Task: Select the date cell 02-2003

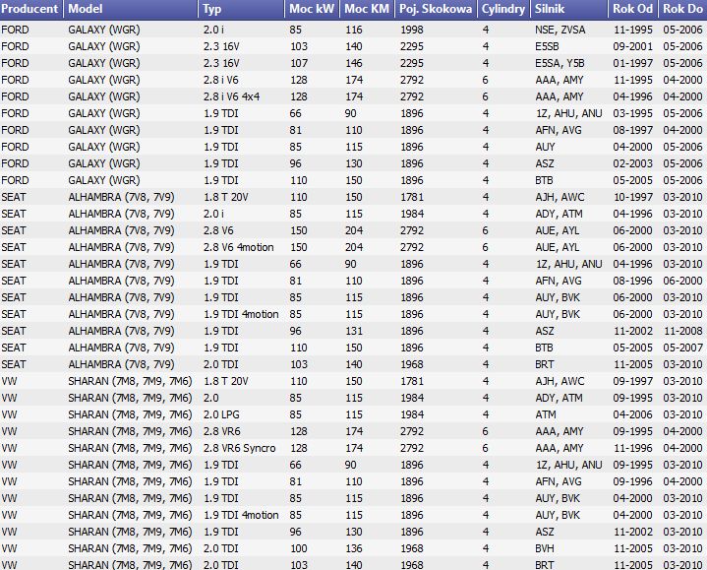Action: pyautogui.click(x=632, y=163)
